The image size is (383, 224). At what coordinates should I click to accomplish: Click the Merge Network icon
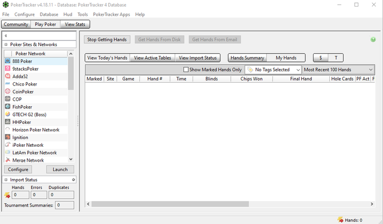[x=8, y=160]
